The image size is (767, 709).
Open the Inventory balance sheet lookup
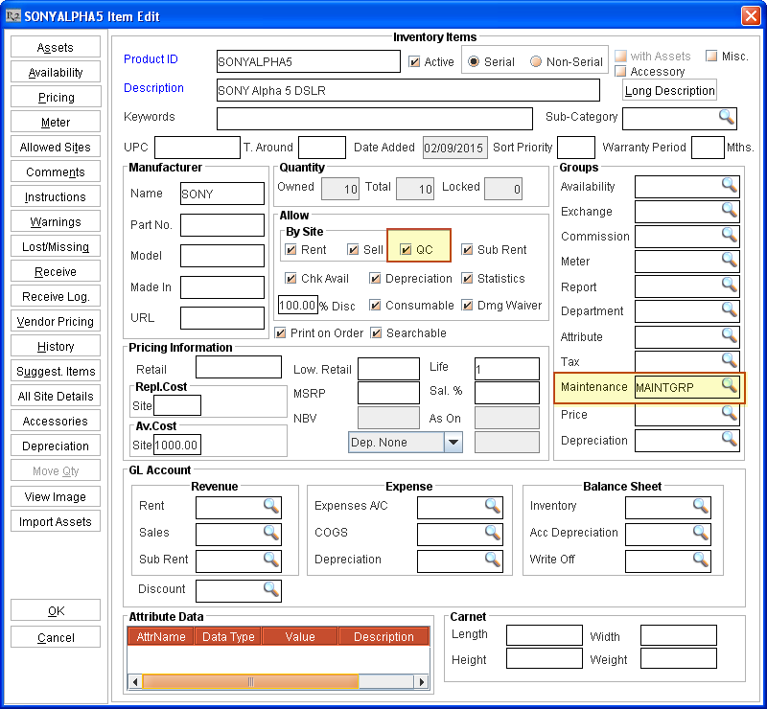702,506
